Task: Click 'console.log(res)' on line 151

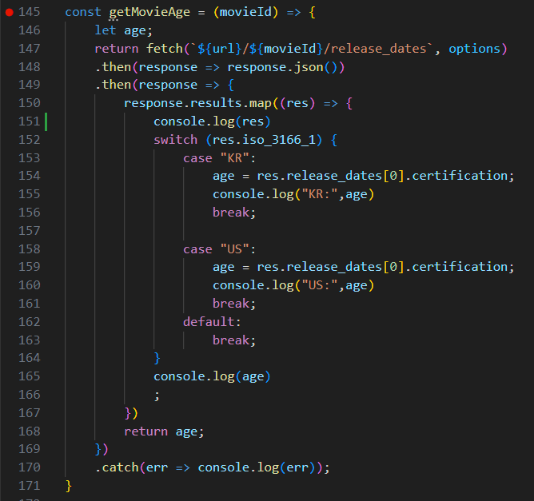Action: tap(212, 121)
